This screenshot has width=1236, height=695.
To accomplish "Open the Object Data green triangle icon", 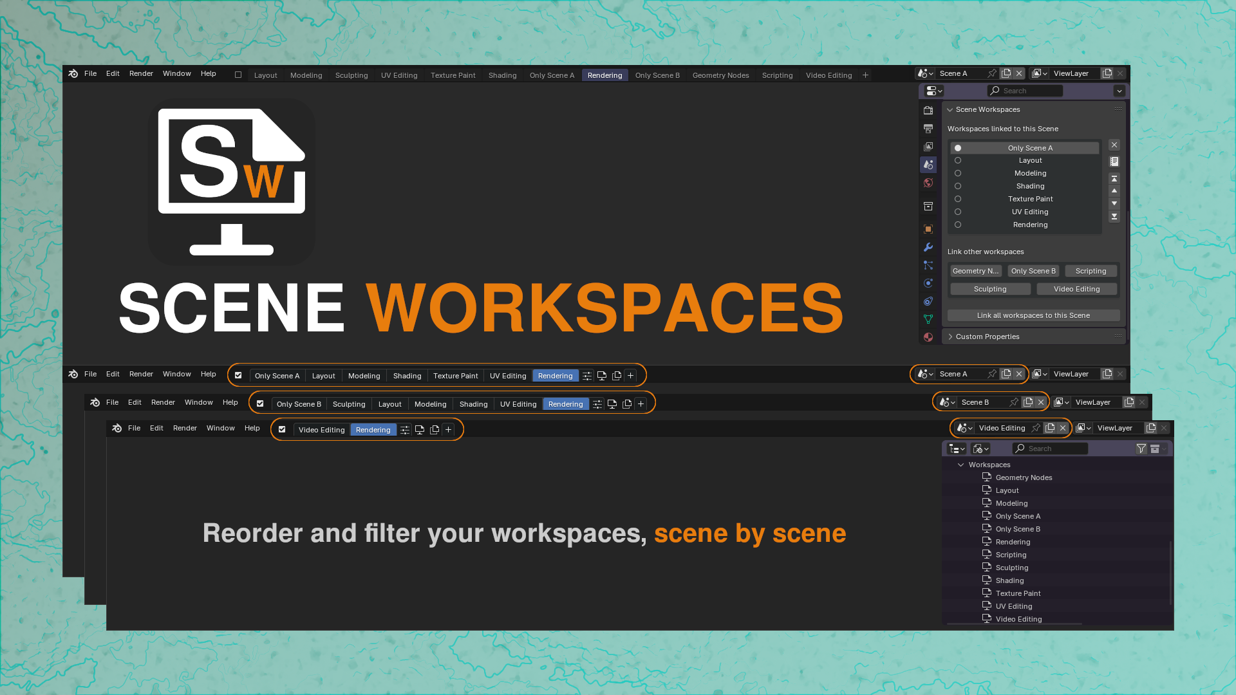I will [928, 319].
